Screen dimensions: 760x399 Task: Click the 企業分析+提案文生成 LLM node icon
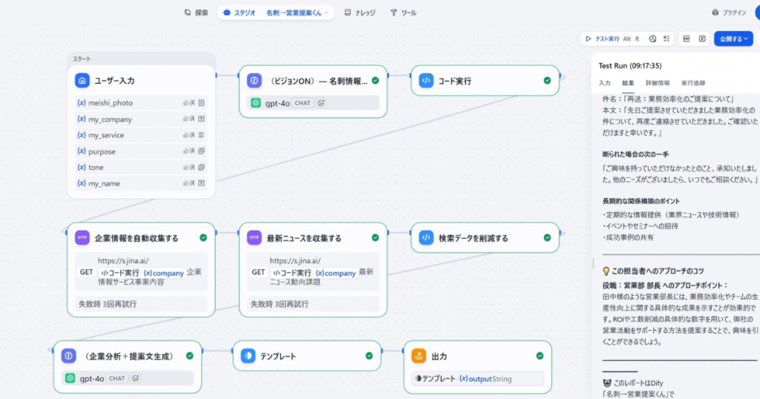point(68,356)
